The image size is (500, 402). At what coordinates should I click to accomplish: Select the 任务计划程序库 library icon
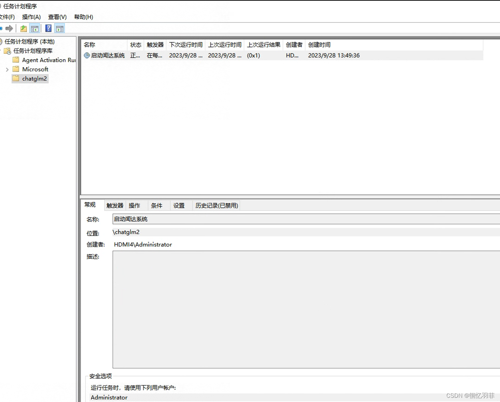(7, 51)
